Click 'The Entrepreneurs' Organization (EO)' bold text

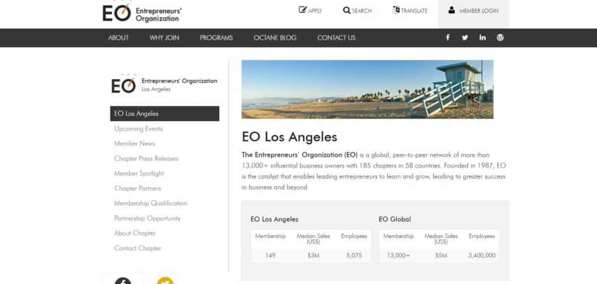pyautogui.click(x=300, y=155)
